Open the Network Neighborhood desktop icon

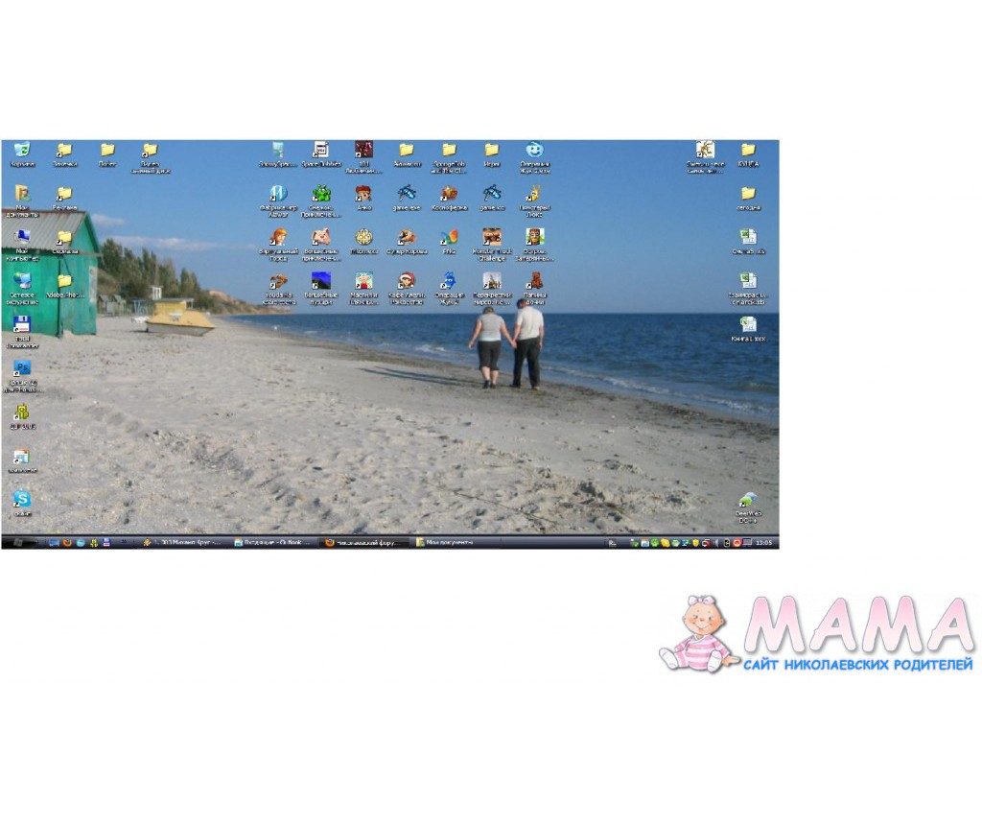pyautogui.click(x=21, y=280)
